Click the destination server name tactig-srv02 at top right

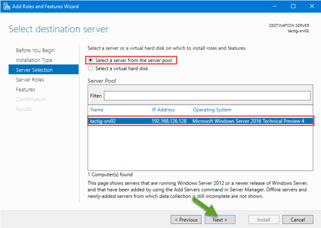coord(298,31)
